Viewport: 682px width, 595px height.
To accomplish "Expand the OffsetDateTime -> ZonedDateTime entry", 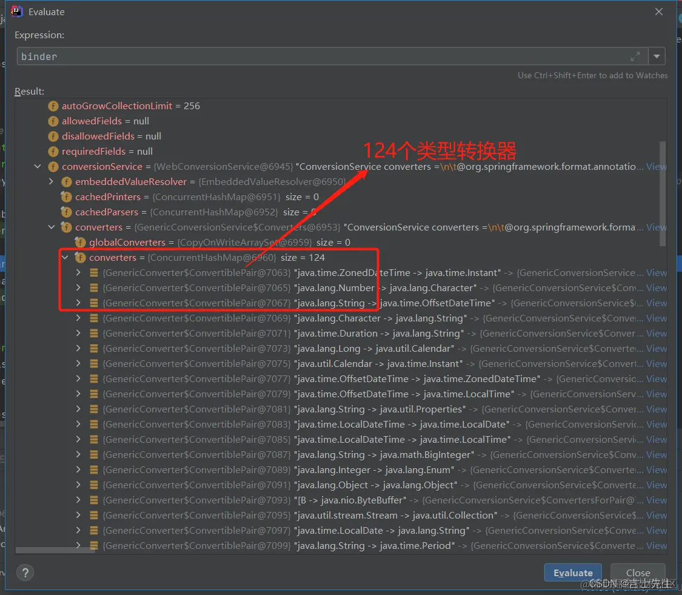I will pos(78,378).
